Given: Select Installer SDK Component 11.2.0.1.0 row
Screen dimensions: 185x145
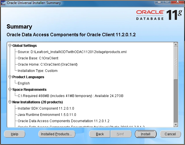Looking at the screenshot, I should pos(46,108).
